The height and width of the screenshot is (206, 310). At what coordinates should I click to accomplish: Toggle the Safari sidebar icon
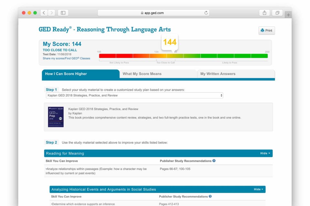click(63, 12)
